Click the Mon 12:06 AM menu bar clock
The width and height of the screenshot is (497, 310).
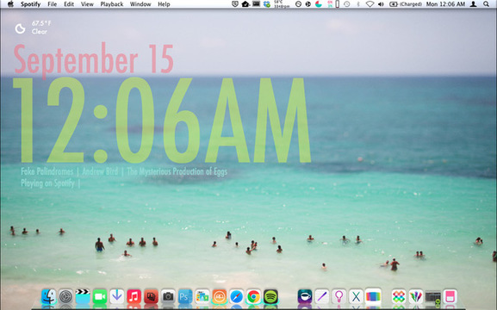click(445, 4)
